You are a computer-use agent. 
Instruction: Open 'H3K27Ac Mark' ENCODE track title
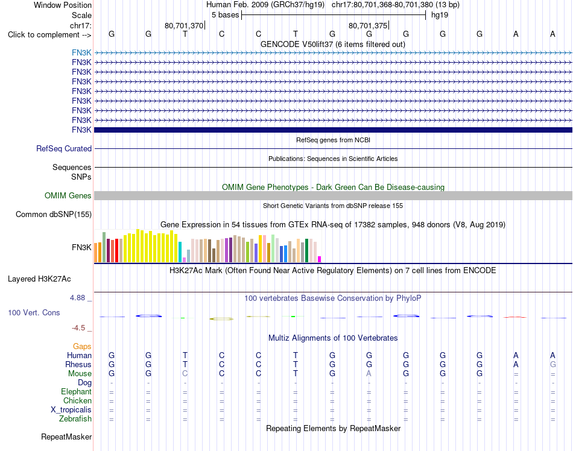(x=333, y=271)
